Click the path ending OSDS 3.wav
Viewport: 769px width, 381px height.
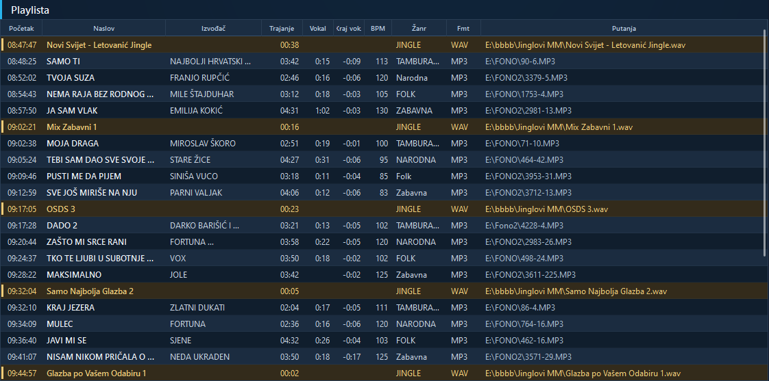pos(546,209)
